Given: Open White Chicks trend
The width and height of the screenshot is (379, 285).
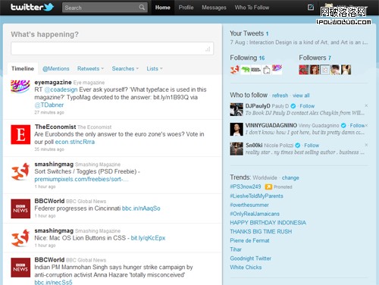Looking at the screenshot, I should pos(246,267).
